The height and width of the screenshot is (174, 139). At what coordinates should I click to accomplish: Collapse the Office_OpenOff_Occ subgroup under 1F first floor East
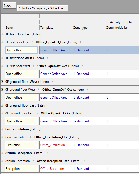coord(2,42)
